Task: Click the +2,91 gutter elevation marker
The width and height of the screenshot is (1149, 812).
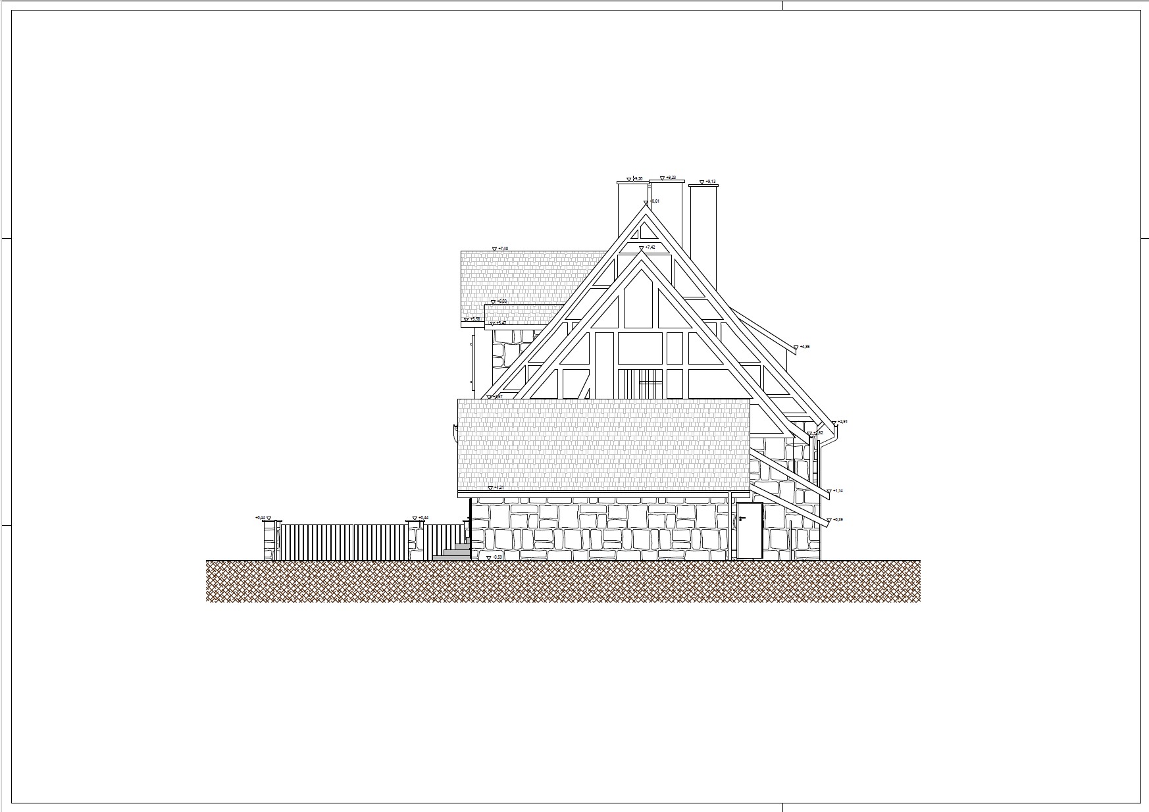Action: tap(834, 422)
